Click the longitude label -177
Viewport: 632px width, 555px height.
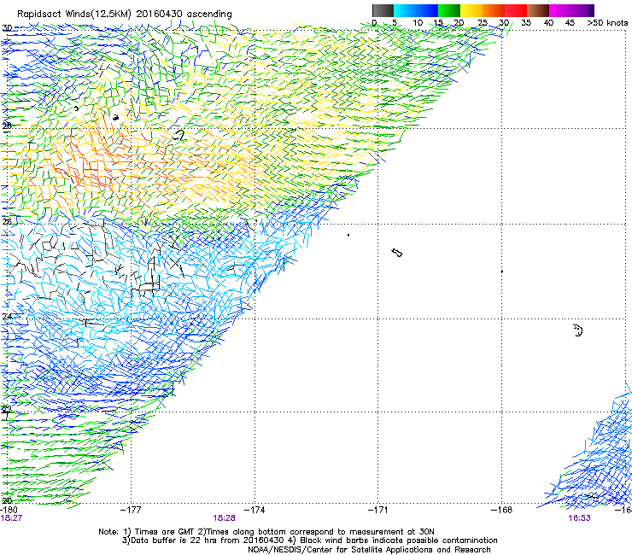(x=131, y=510)
